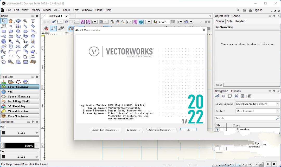
Task: Select the Spiral tool
Action: click(3, 41)
